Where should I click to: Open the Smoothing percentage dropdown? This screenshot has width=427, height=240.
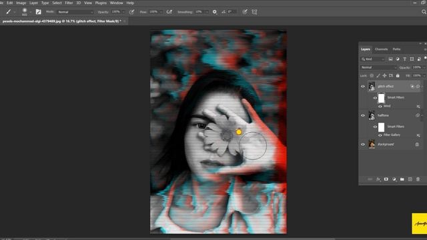tap(207, 12)
